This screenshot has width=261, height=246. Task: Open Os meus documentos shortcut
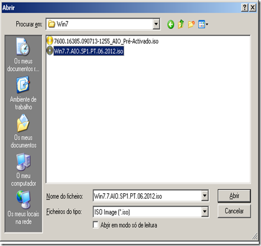(x=23, y=131)
